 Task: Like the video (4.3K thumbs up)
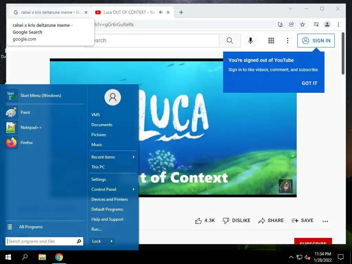pyautogui.click(x=205, y=221)
